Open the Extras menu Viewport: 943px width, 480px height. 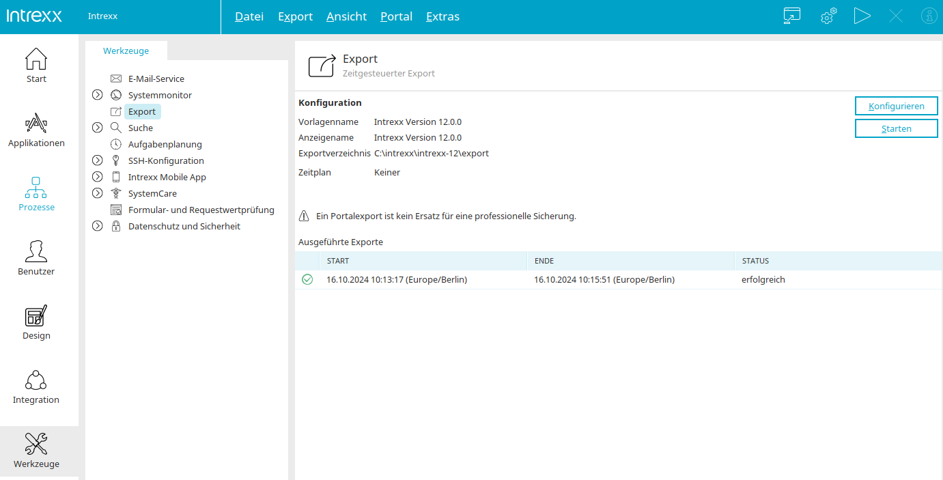(x=442, y=16)
